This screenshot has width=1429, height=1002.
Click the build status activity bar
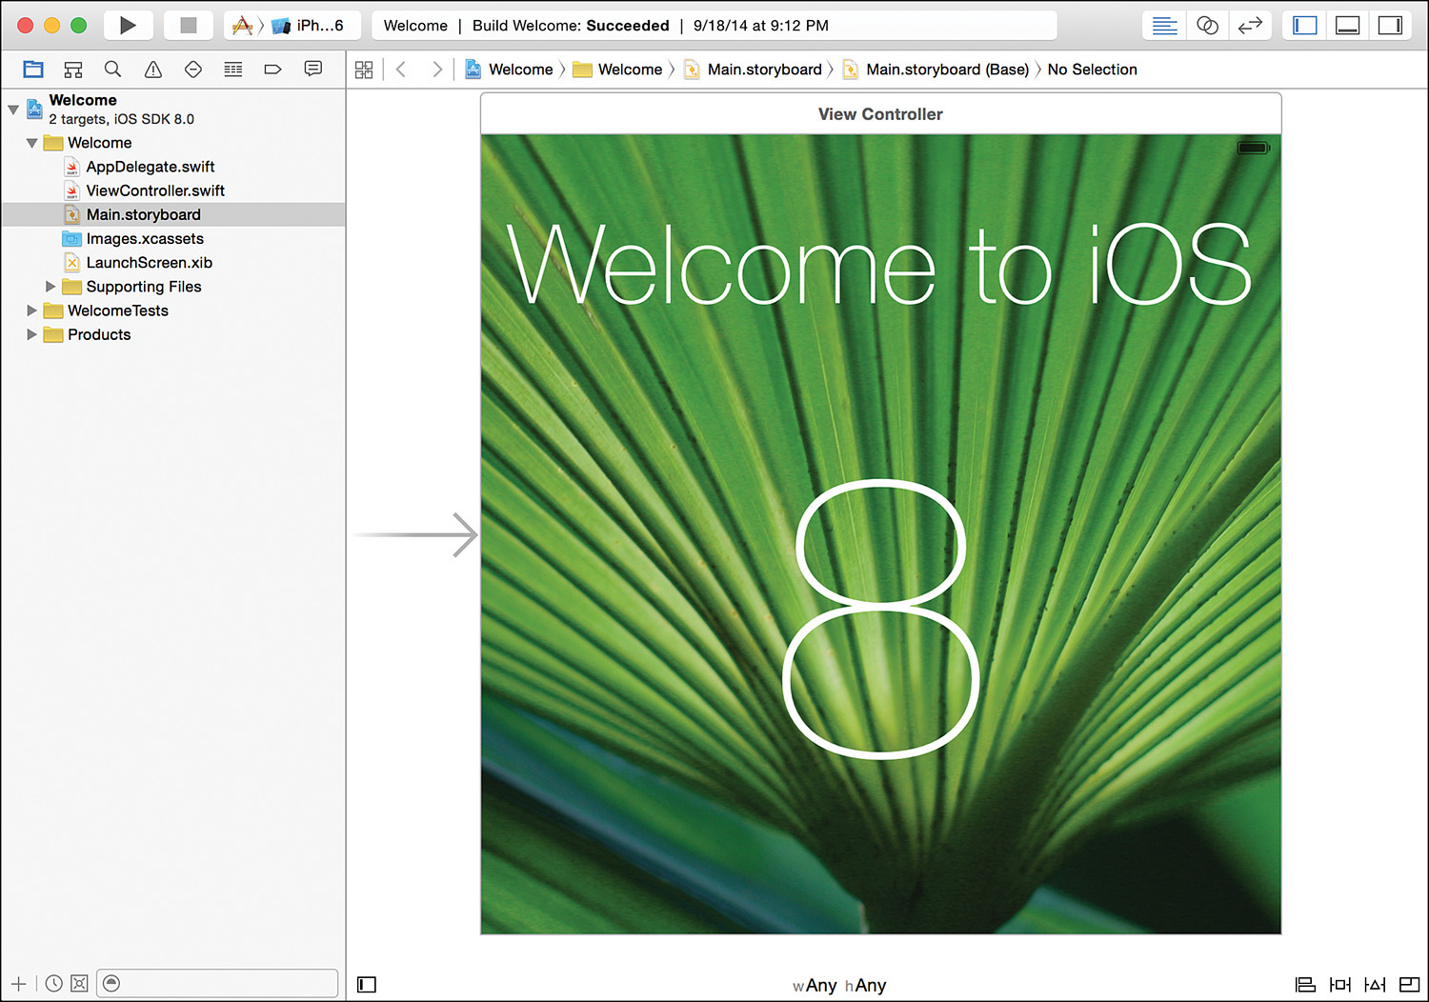click(x=714, y=26)
